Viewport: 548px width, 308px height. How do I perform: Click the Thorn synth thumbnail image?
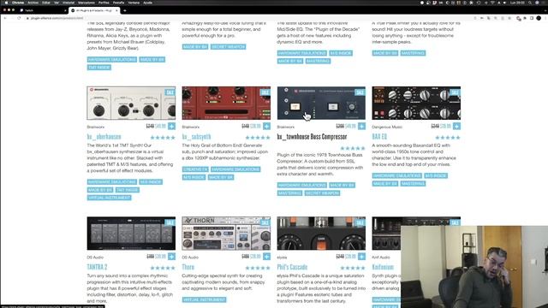point(226,234)
